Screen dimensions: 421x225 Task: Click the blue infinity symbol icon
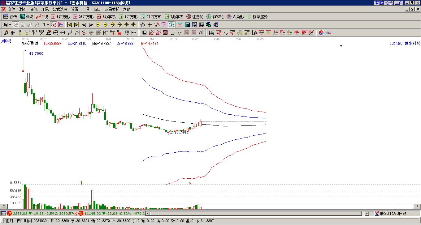click(328, 33)
